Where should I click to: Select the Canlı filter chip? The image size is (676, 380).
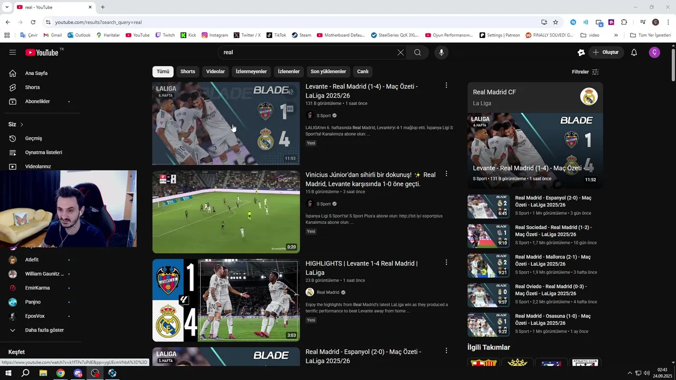(x=363, y=72)
